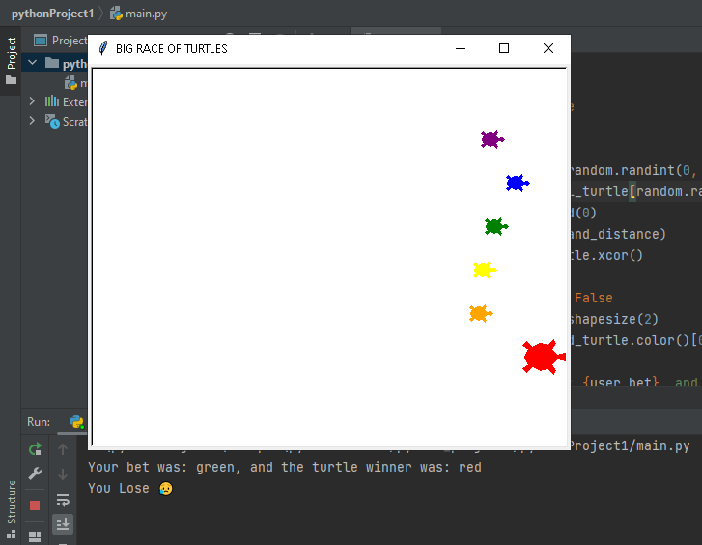Click the blue turtle
Screen dimensions: 702x545
pos(518,183)
